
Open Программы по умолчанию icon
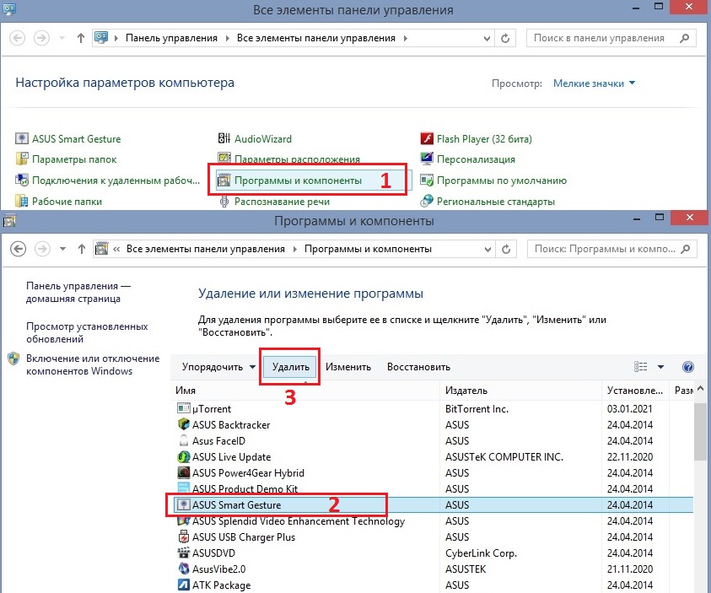[x=427, y=181]
